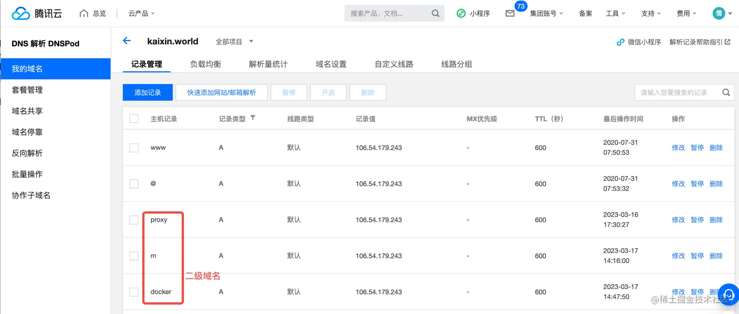Click the 主机记录 column header
The image size is (739, 314).
[x=164, y=119]
